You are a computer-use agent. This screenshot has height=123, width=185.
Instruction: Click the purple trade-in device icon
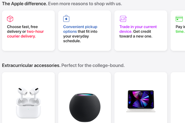click(123, 19)
